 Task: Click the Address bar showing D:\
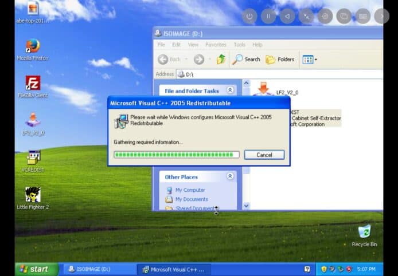[275, 74]
